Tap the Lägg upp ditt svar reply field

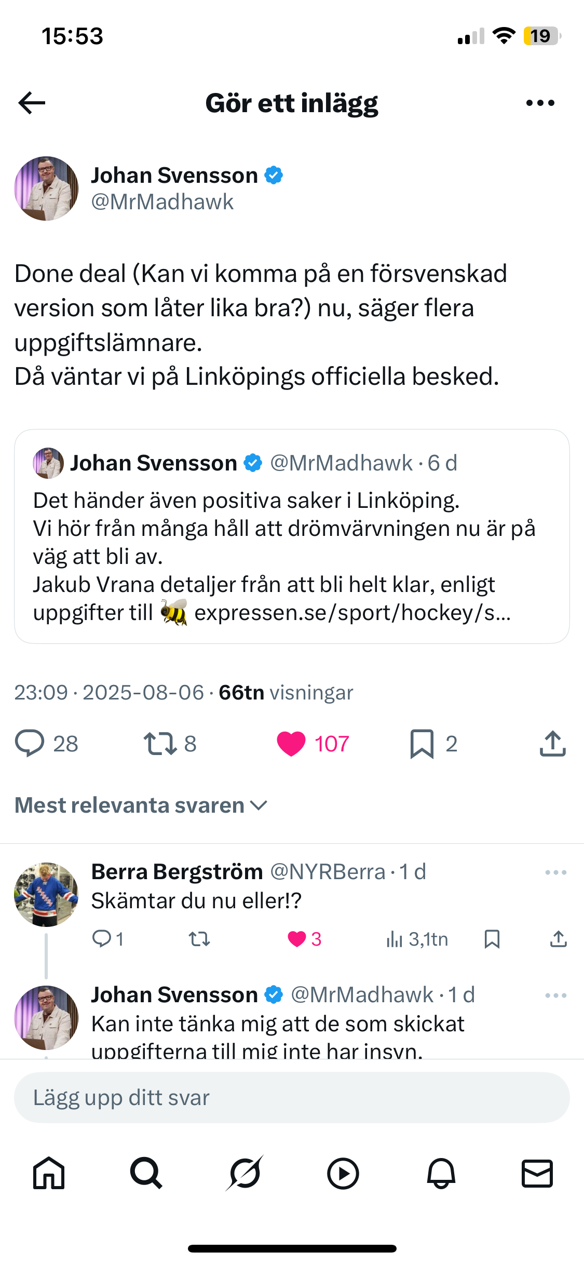292,1098
